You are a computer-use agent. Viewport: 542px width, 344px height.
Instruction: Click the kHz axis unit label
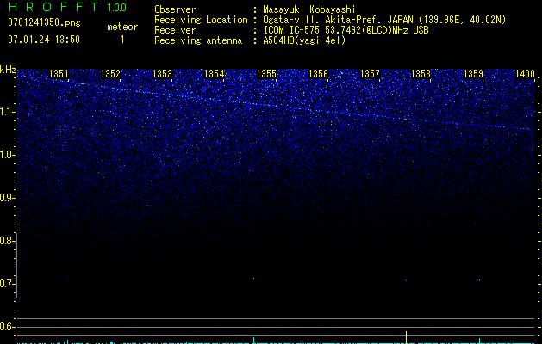[x=8, y=70]
